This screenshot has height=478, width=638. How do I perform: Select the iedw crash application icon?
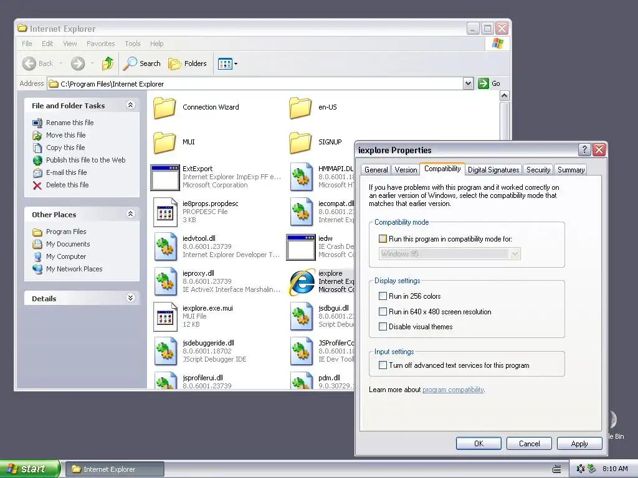tap(301, 247)
